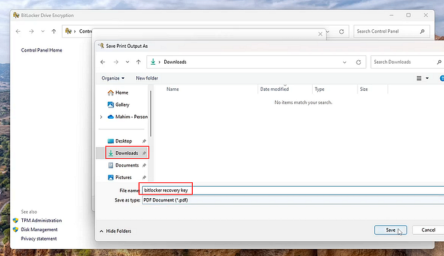The image size is (444, 256).
Task: Change view layout icon in save dialog
Action: click(x=419, y=78)
